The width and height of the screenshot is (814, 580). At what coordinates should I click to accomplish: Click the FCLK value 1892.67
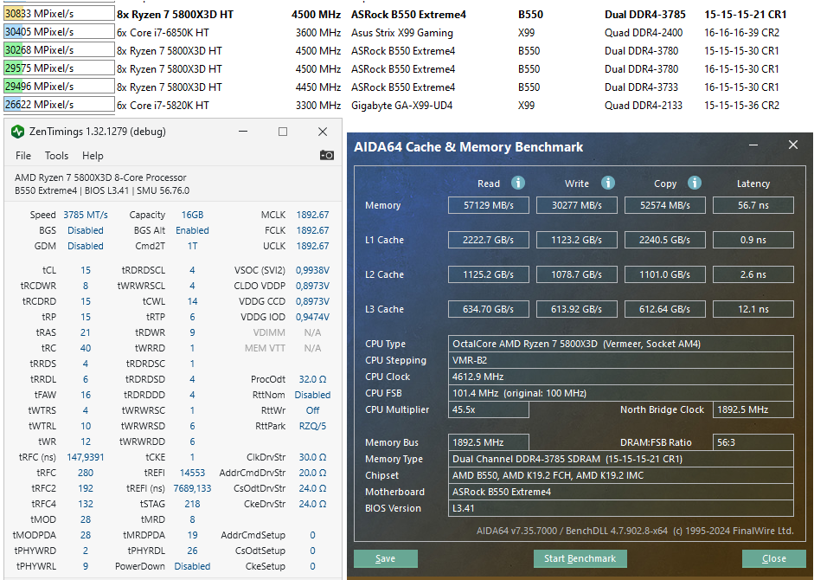point(312,230)
